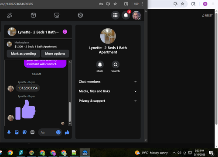Click the $1,300 2 Beds 1 Bath Apartment listing text
Image resolution: width=218 pixels, height=157 pixels.
pos(36,47)
